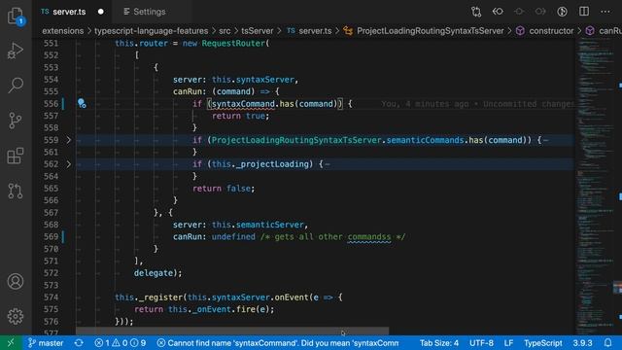Click line number 565 in the gutter
The width and height of the screenshot is (622, 350).
pyautogui.click(x=51, y=188)
